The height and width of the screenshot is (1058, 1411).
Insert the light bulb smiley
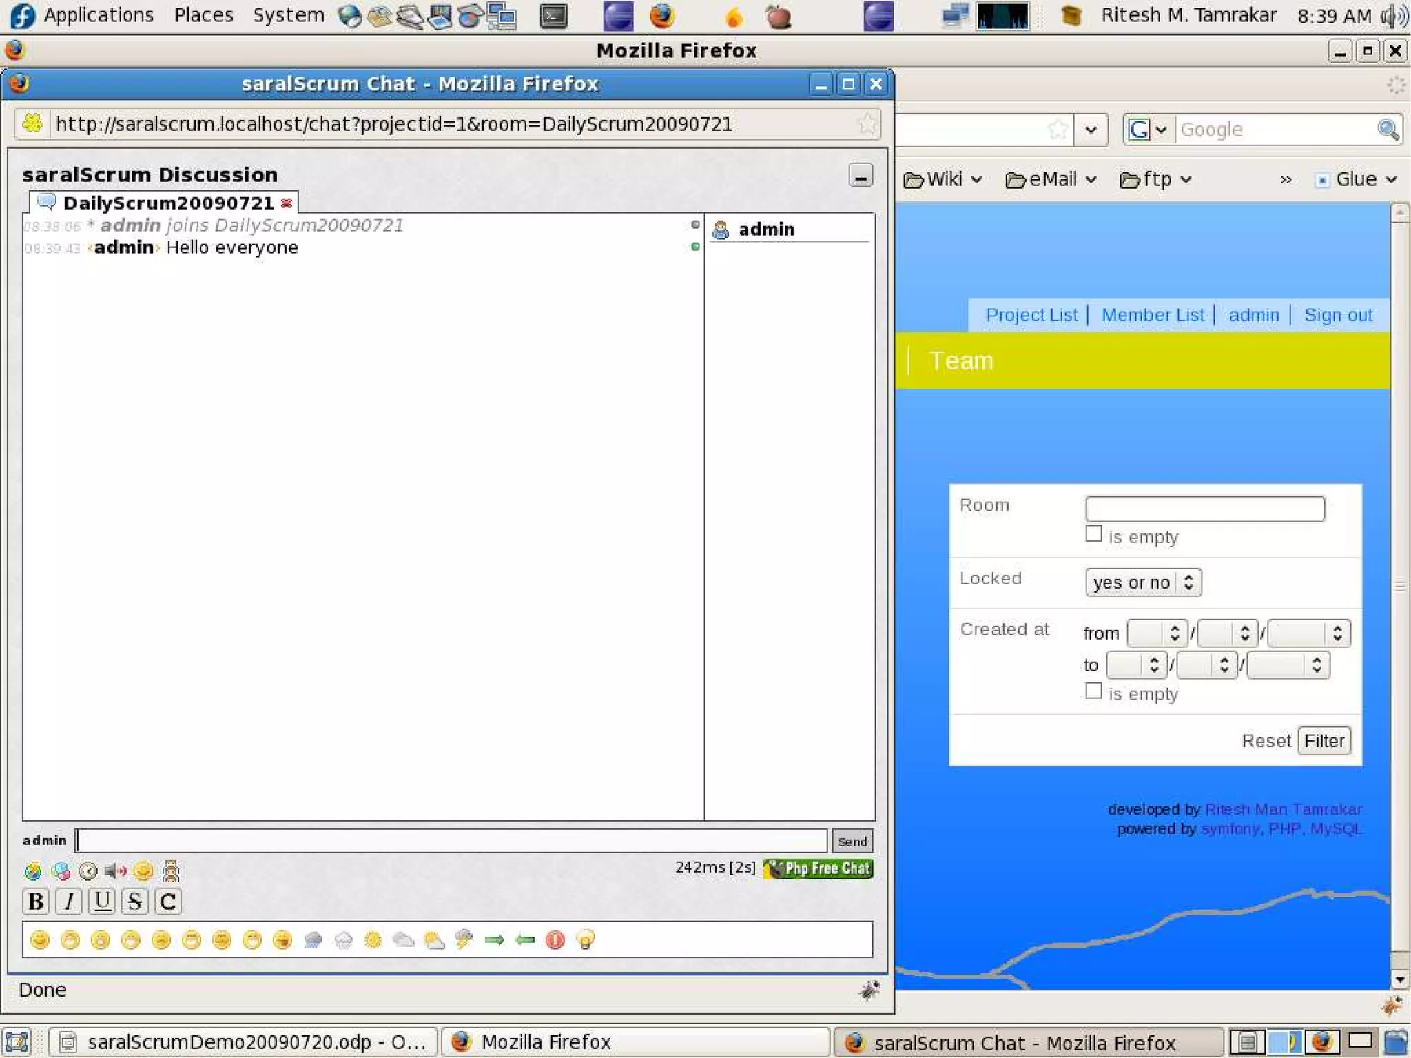click(x=585, y=939)
